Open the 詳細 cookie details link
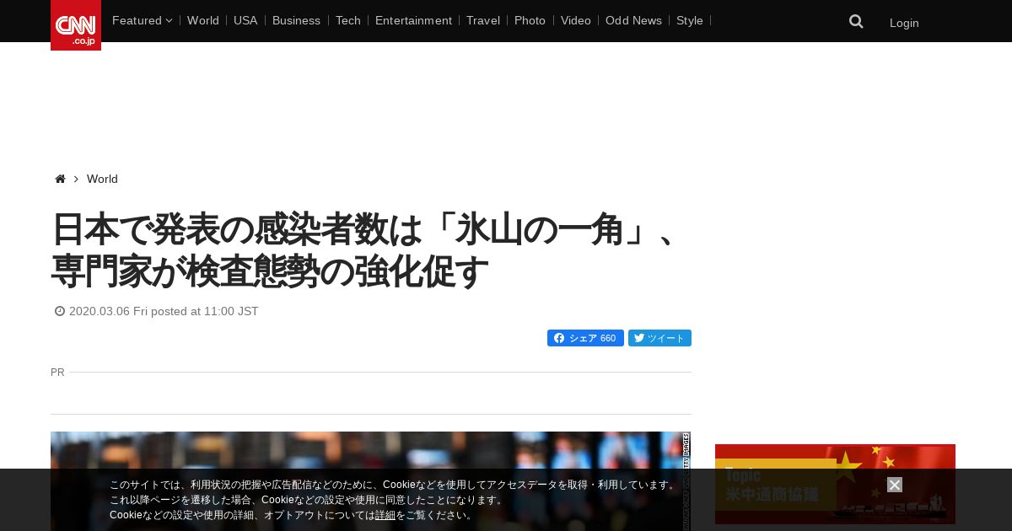 pyautogui.click(x=385, y=515)
